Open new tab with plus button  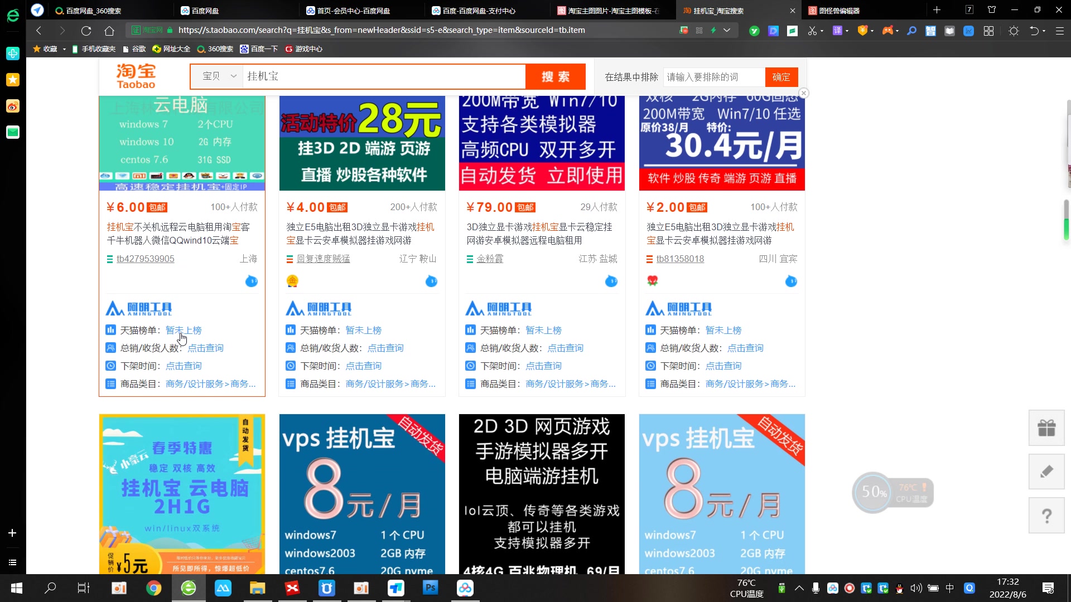(x=937, y=10)
